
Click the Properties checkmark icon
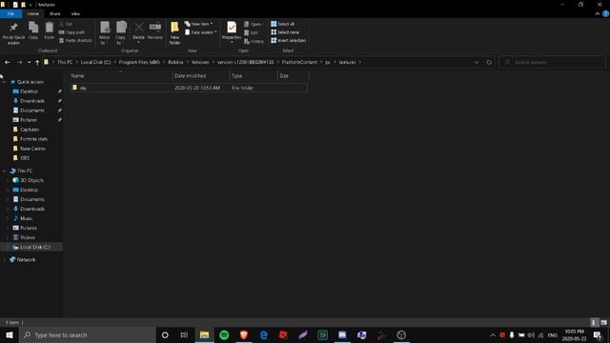[x=232, y=28]
